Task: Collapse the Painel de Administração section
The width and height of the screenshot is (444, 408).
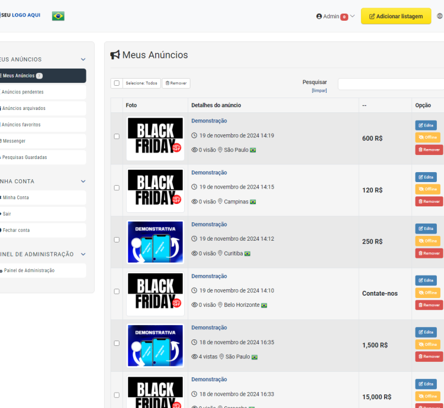Action: click(x=83, y=254)
